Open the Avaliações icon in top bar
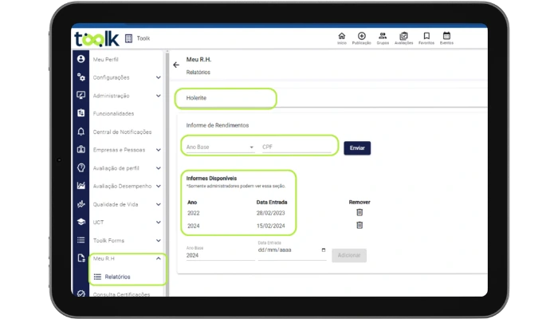Viewport: 558px width, 319px height. point(404,36)
